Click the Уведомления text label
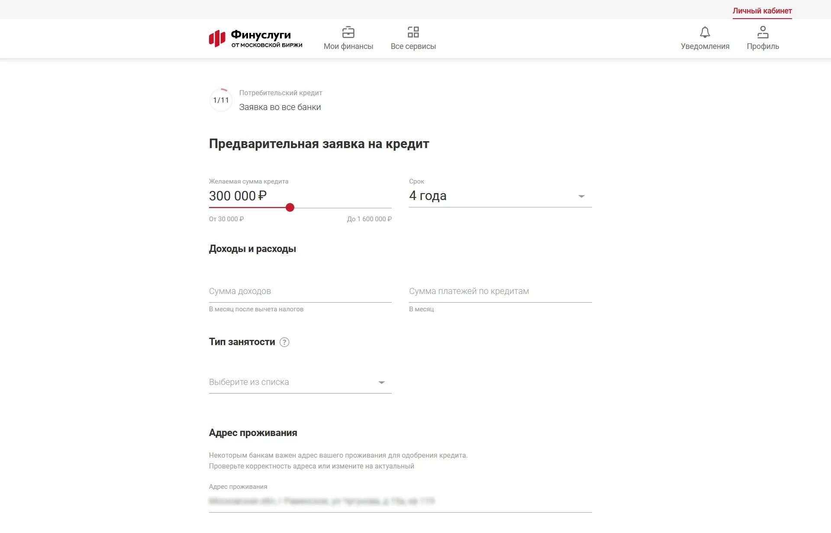Screen dimensions: 831x533 click(x=705, y=46)
